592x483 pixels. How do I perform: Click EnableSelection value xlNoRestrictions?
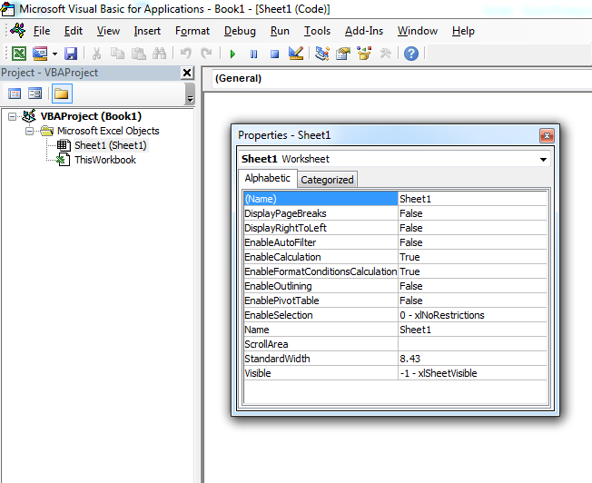coord(472,315)
